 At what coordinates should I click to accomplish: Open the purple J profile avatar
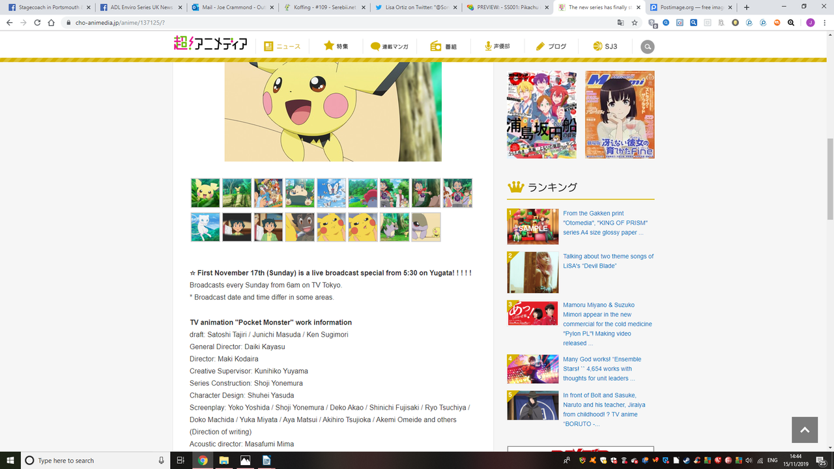[x=811, y=22]
